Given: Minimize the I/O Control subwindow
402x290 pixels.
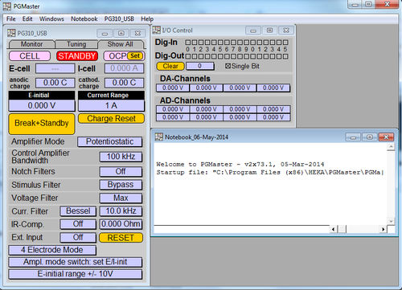Looking at the screenshot, I should pos(253,31).
